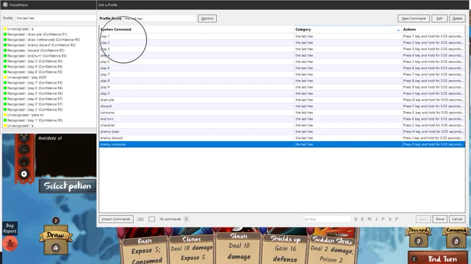This screenshot has width=471, height=264.
Task: Click the Bug Report label in the game
Action: pos(10,228)
